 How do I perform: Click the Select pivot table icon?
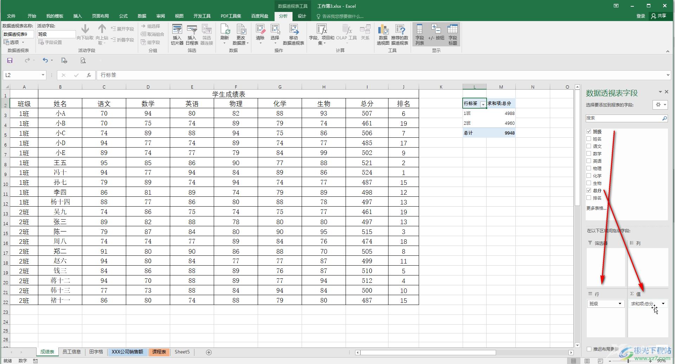[x=275, y=34]
